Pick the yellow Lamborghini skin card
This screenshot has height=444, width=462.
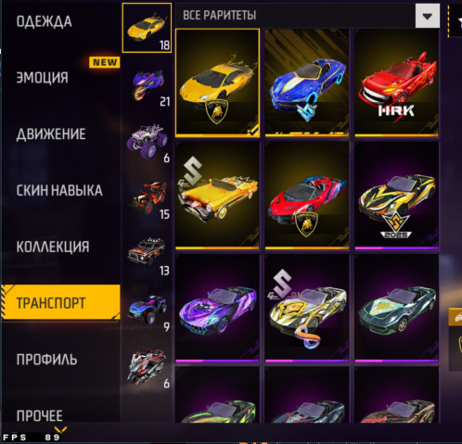pos(218,82)
